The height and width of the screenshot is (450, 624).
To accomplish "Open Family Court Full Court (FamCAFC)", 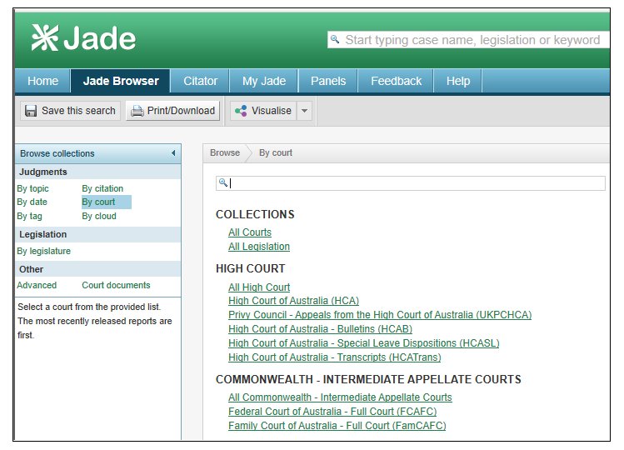I will (337, 426).
